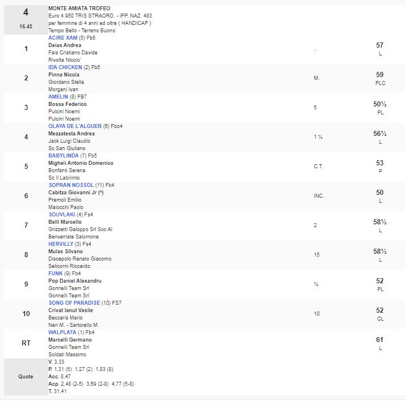This screenshot has height=405, width=405.
Task: Open the ACIRE XAM horse link
Action: coord(63,37)
